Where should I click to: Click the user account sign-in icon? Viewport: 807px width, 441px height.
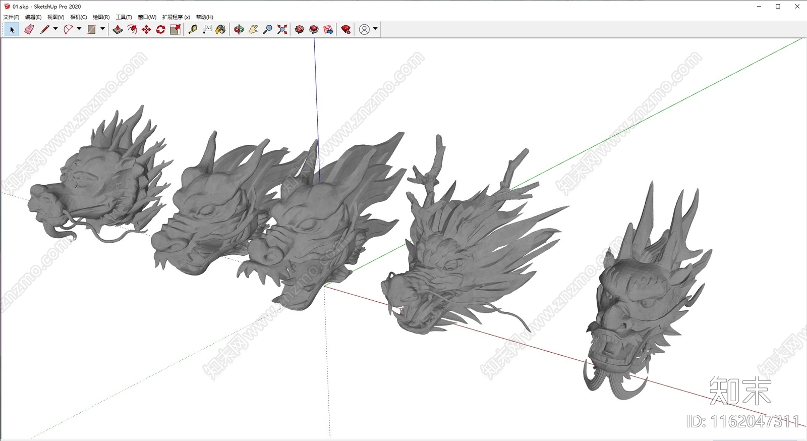pyautogui.click(x=364, y=30)
